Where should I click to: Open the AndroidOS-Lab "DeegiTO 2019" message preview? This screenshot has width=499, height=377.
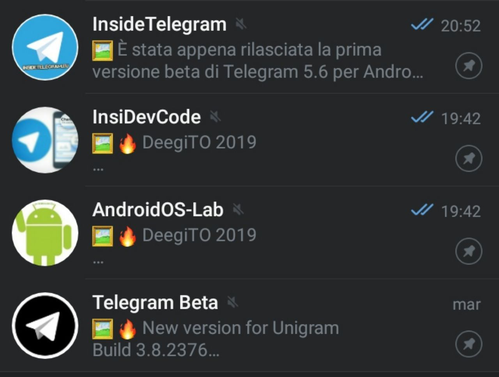coord(199,235)
